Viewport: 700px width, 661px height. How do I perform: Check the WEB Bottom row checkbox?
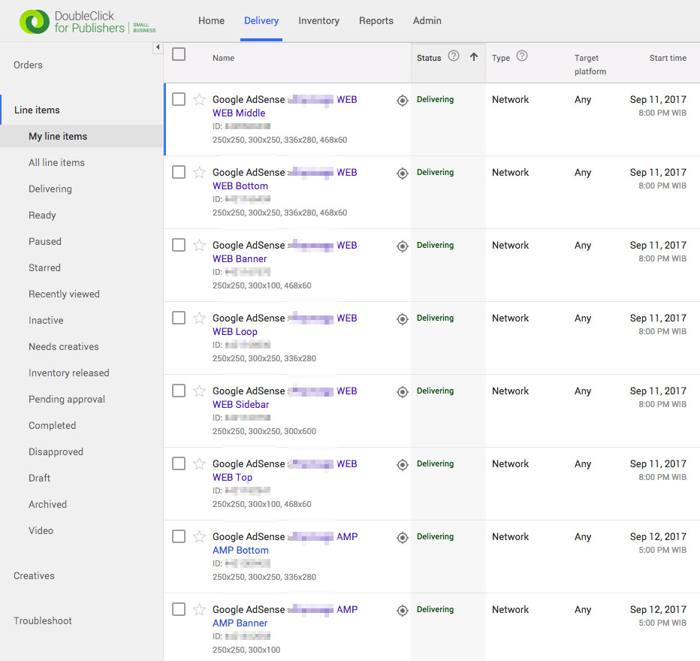(179, 172)
